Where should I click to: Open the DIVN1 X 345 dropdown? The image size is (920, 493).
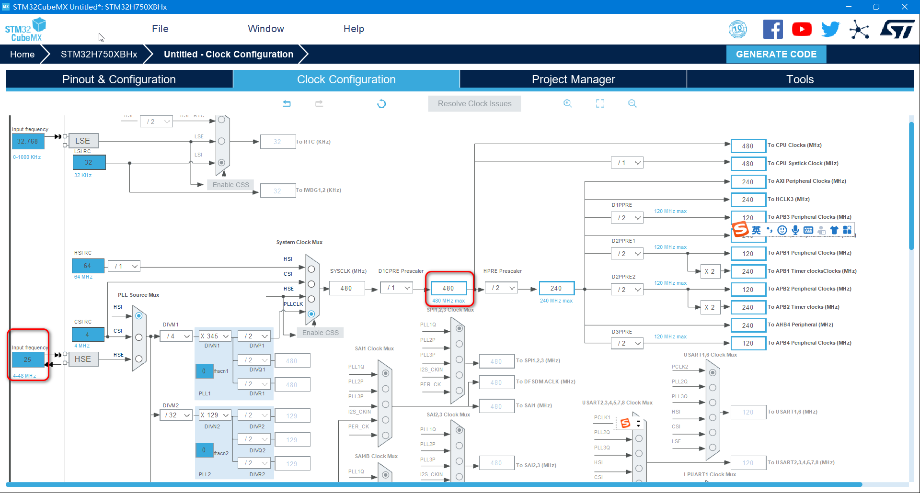click(x=215, y=336)
